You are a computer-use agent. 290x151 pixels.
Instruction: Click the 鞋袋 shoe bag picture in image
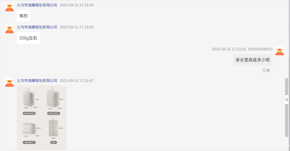tap(54, 128)
